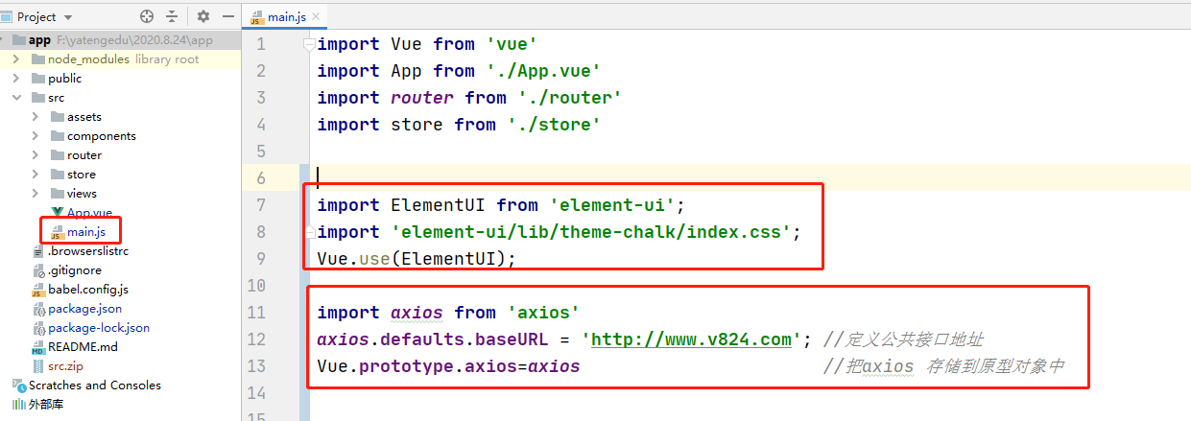The image size is (1191, 421).
Task: Click the App.vue file icon
Action: [57, 213]
